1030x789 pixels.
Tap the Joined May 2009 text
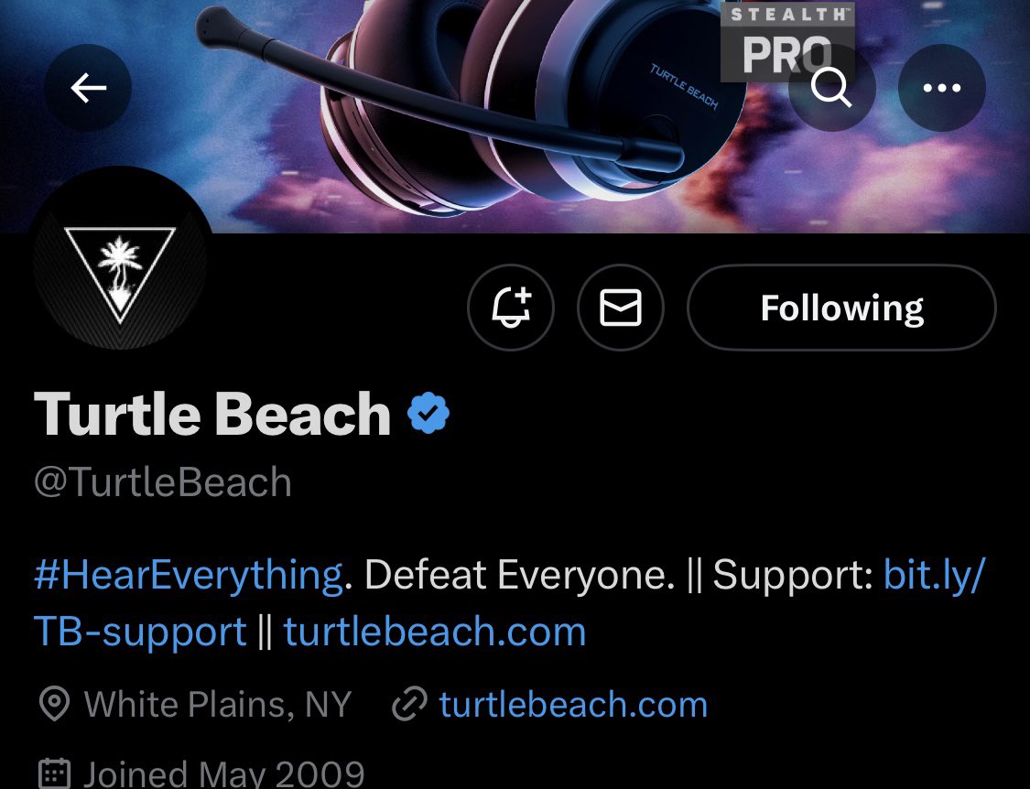[223, 773]
